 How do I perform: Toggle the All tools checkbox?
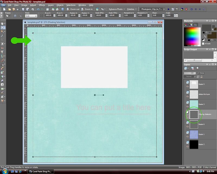tap(203, 43)
